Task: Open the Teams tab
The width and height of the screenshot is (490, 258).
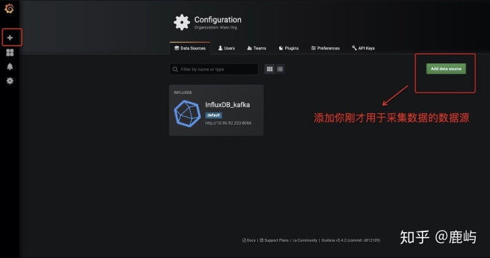Action: pyautogui.click(x=257, y=48)
